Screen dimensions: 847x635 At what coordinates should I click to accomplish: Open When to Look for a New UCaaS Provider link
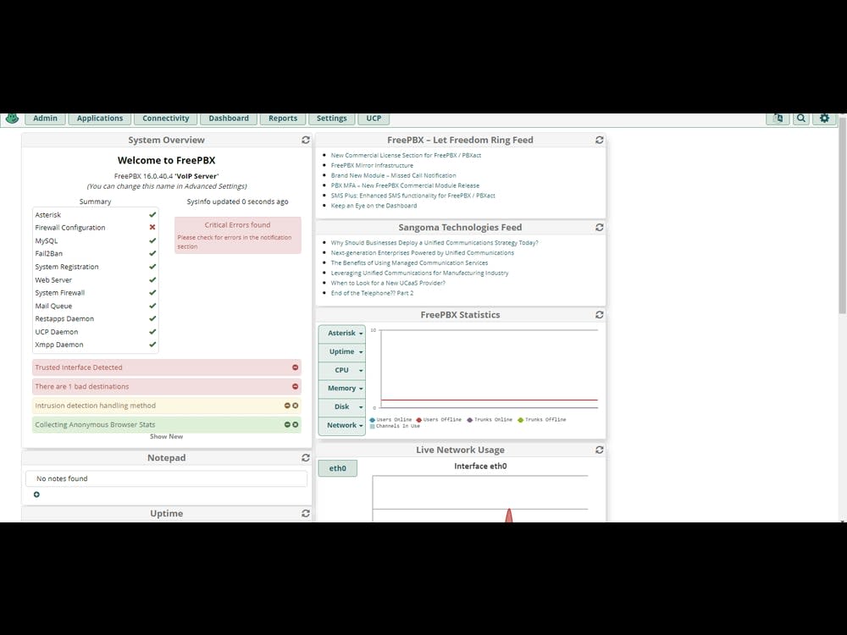388,283
